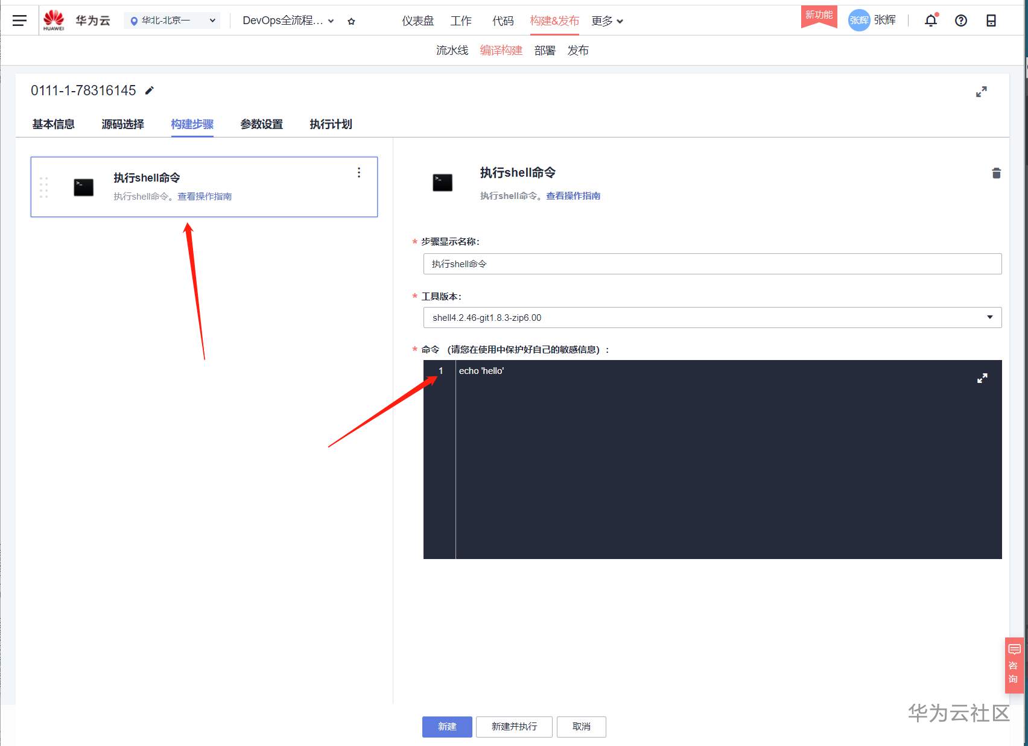Select 构建&发布 in top navigation

coord(554,21)
